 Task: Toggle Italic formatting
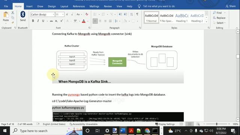38,21
